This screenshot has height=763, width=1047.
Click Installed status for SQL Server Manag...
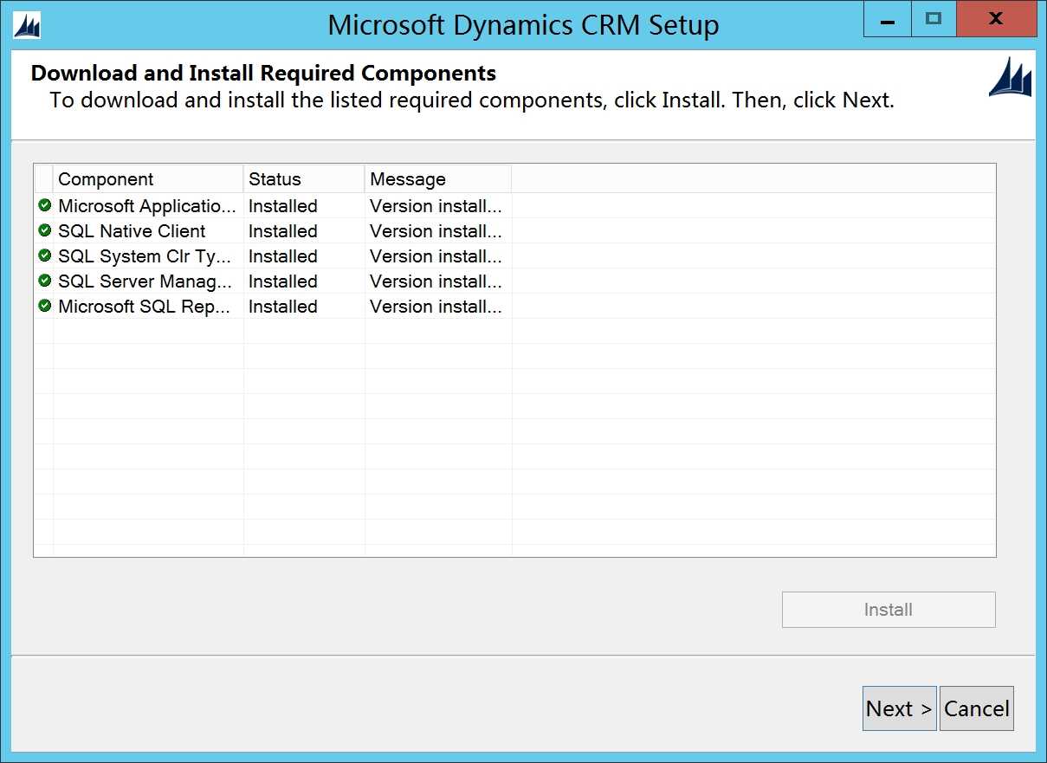point(283,281)
